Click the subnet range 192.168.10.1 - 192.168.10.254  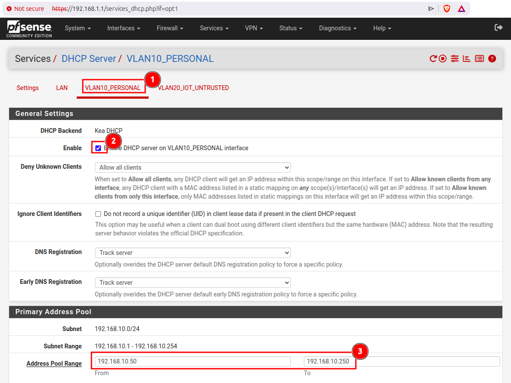[x=136, y=346]
